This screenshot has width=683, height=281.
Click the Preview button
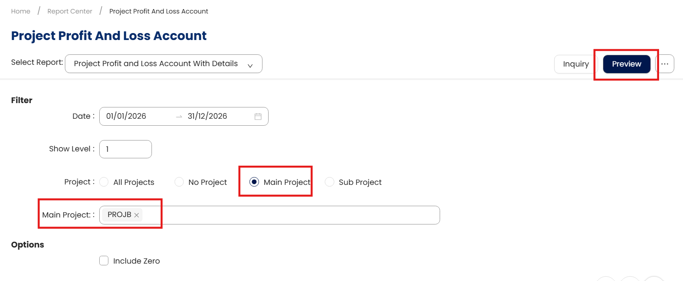tap(626, 64)
